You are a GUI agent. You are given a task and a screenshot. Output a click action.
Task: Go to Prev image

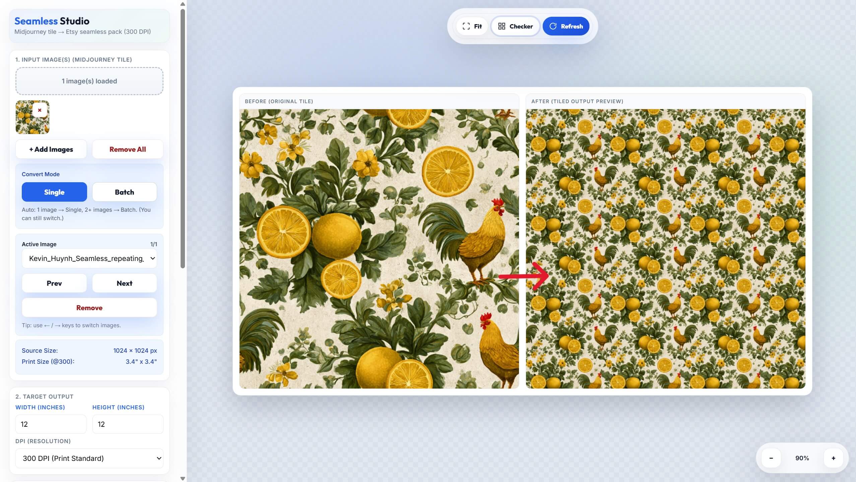(x=54, y=283)
